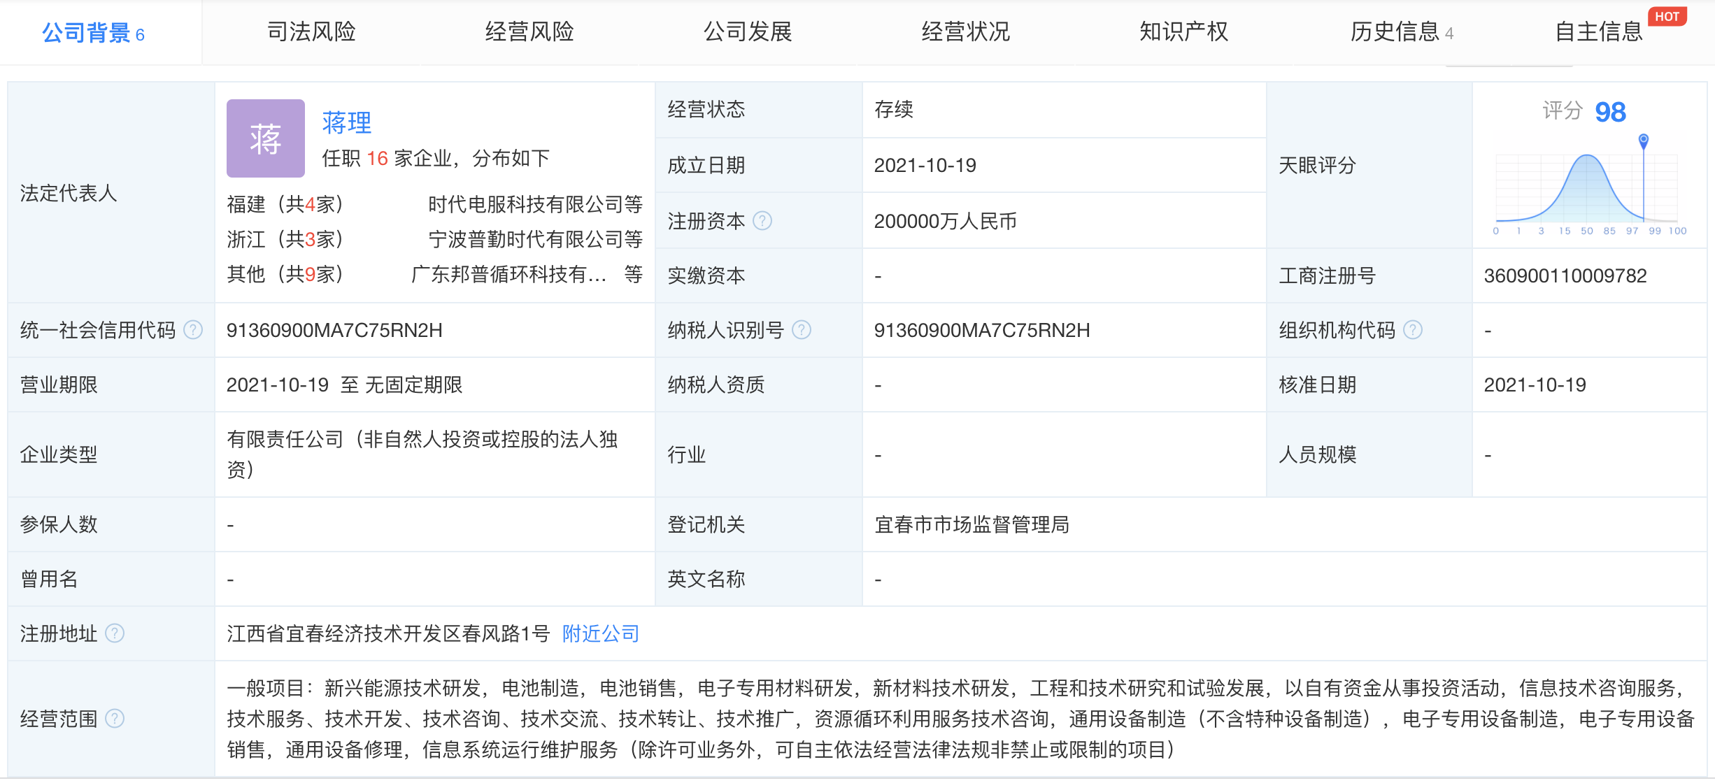This screenshot has height=783, width=1715.
Task: Click the 核准日期 value 2021-10-19
Action: 1535,385
